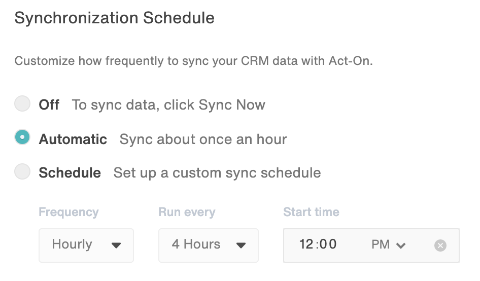
Task: Click the Start time field label
Action: pyautogui.click(x=312, y=212)
